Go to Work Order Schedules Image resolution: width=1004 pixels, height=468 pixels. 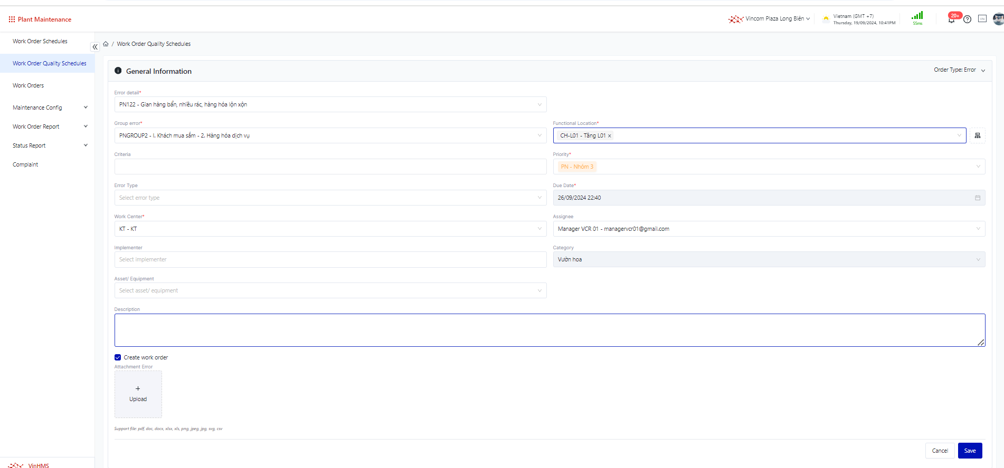coord(40,41)
